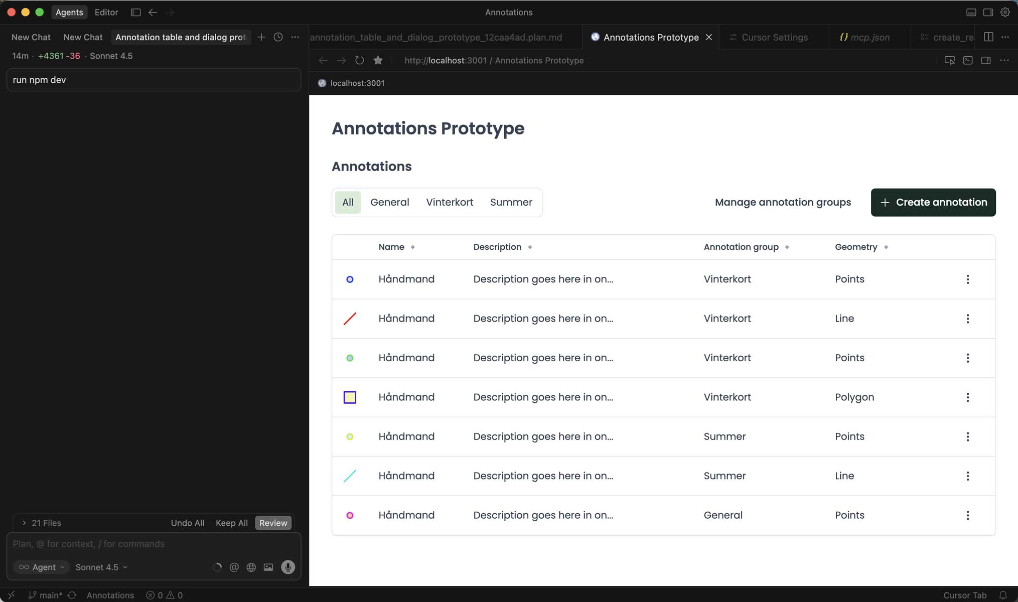Open the Agent mode dropdown
This screenshot has width=1018, height=602.
point(42,567)
